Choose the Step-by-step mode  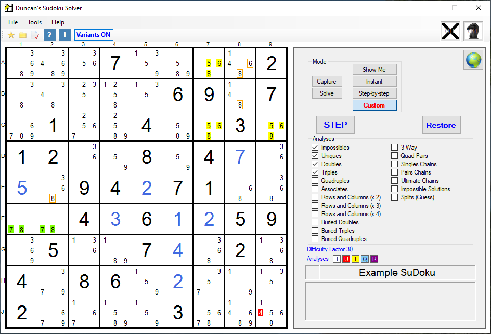tap(374, 93)
